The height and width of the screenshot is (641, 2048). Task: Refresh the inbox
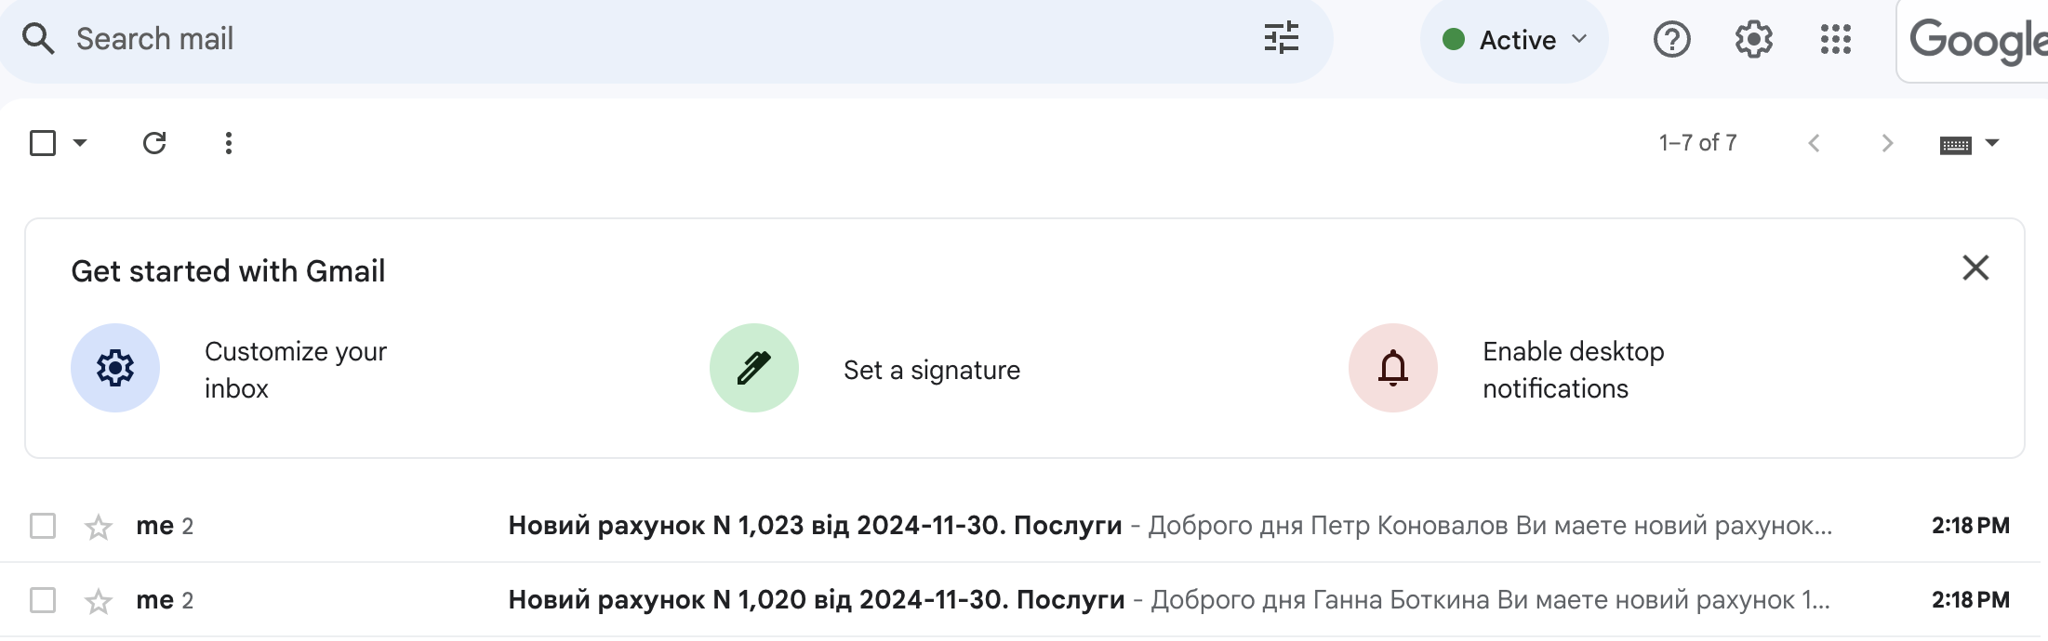coord(154,143)
